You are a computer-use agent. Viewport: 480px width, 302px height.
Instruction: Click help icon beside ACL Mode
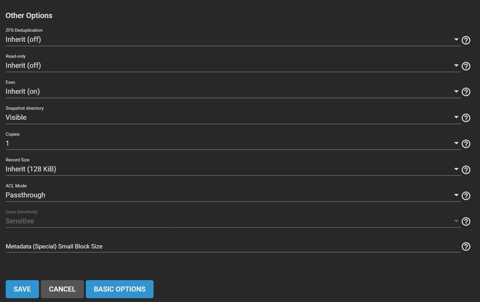click(466, 196)
